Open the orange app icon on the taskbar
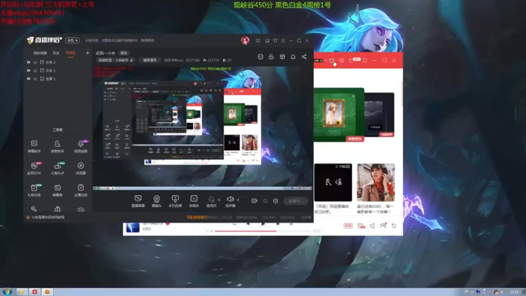 point(47,292)
